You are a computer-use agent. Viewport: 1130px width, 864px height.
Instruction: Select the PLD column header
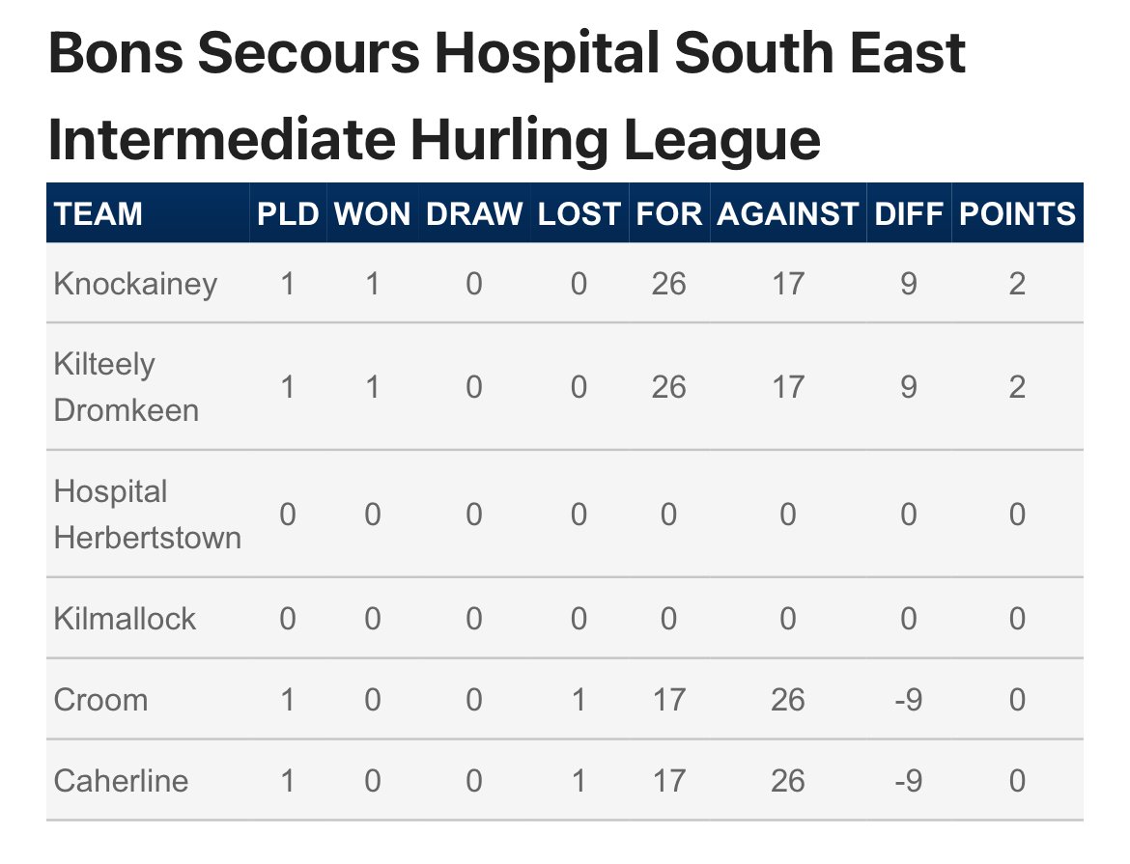coord(288,214)
